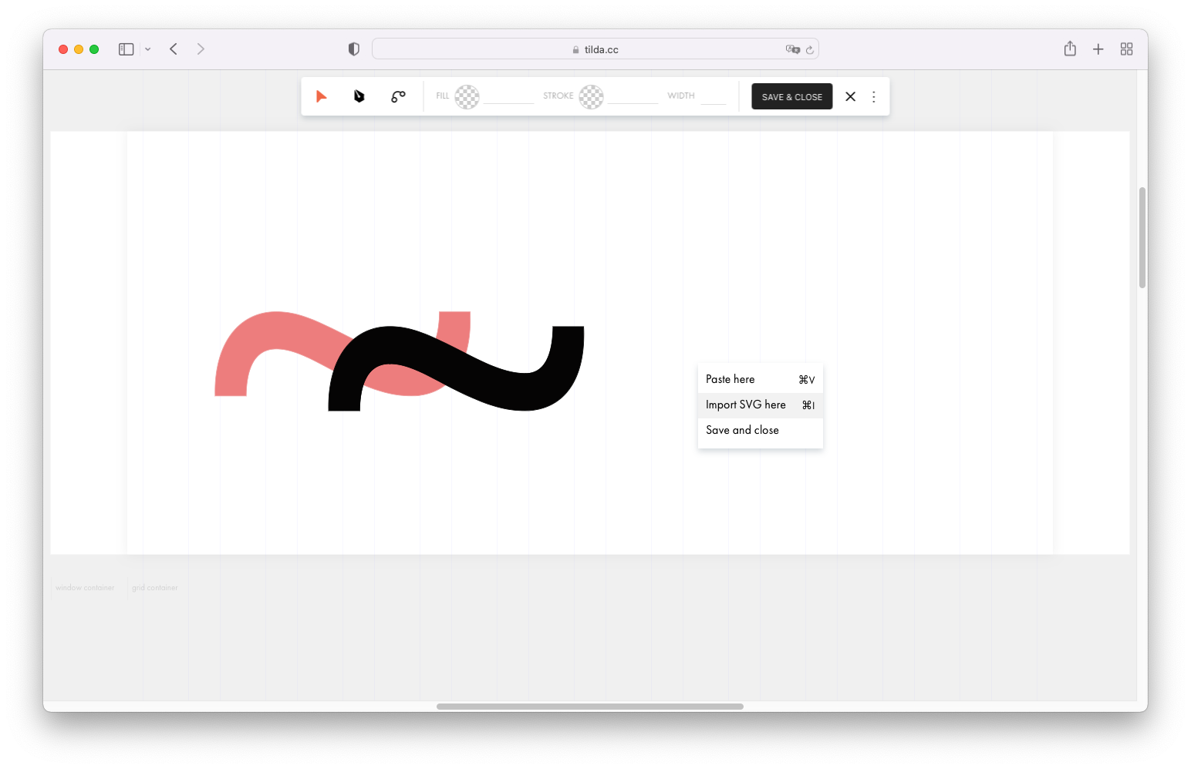1191x769 pixels.
Task: Click the tab overview grid icon
Action: tap(1126, 49)
